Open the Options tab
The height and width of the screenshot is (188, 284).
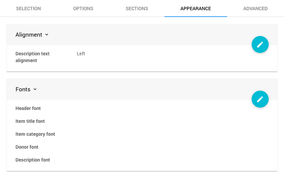[83, 8]
